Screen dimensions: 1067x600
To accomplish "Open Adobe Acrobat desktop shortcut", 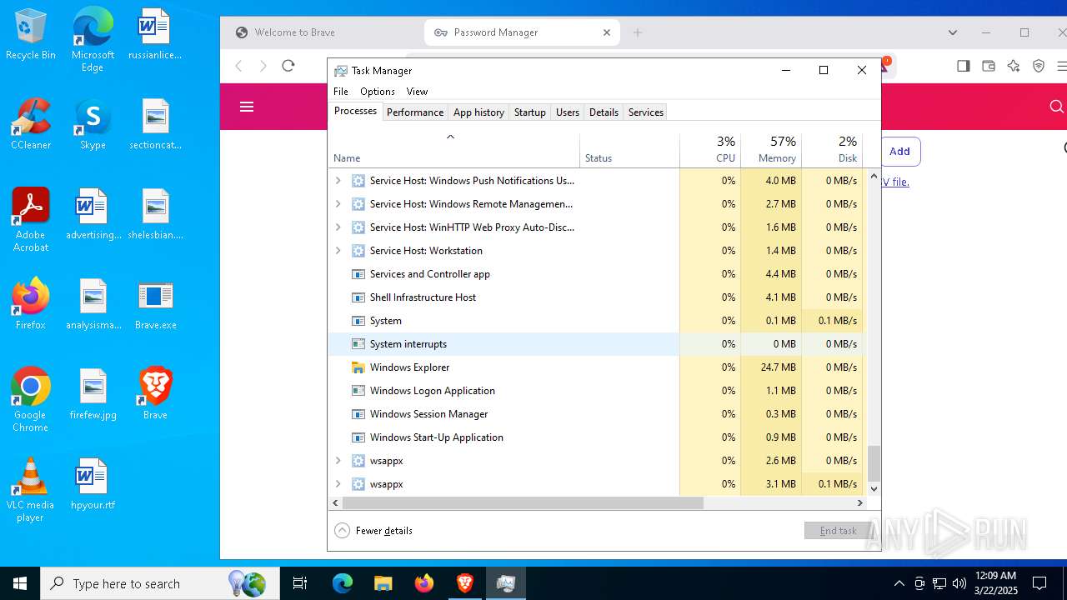I will (31, 220).
